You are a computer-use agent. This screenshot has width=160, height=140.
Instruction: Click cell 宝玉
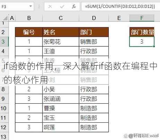coord(61,118)
